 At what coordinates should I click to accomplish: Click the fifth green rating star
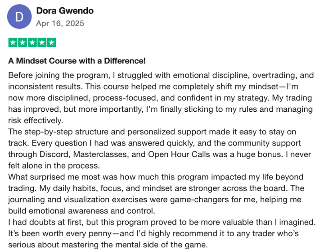point(52,42)
